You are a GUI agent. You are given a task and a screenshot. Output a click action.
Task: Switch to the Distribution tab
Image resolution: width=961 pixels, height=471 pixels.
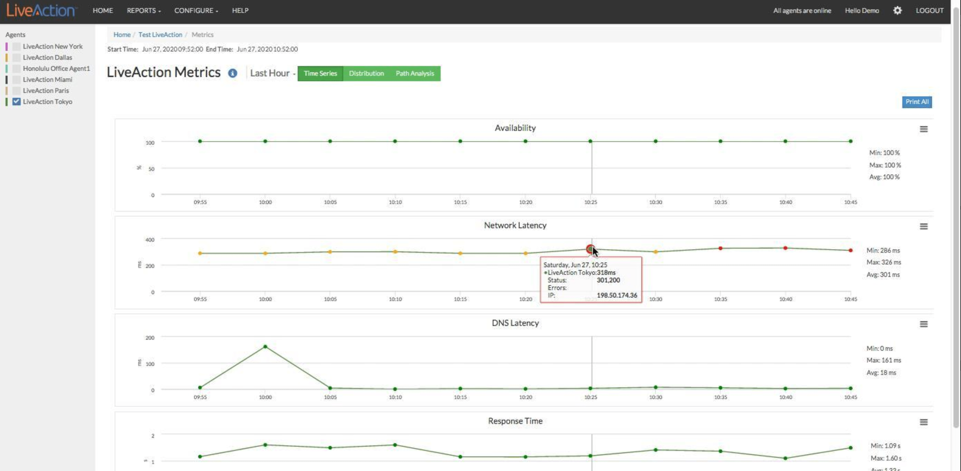[x=366, y=73]
